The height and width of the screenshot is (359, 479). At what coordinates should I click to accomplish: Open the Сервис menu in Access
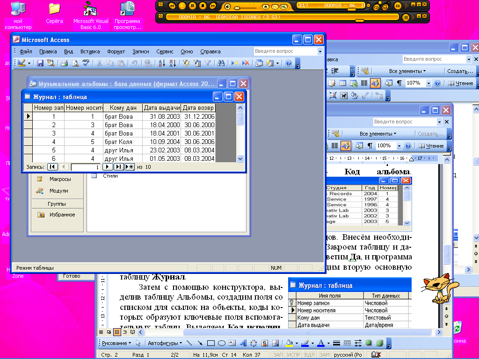coord(165,51)
